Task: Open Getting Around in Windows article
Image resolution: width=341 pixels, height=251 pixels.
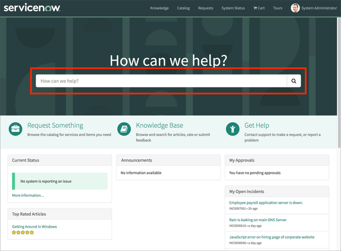Action: point(34,227)
